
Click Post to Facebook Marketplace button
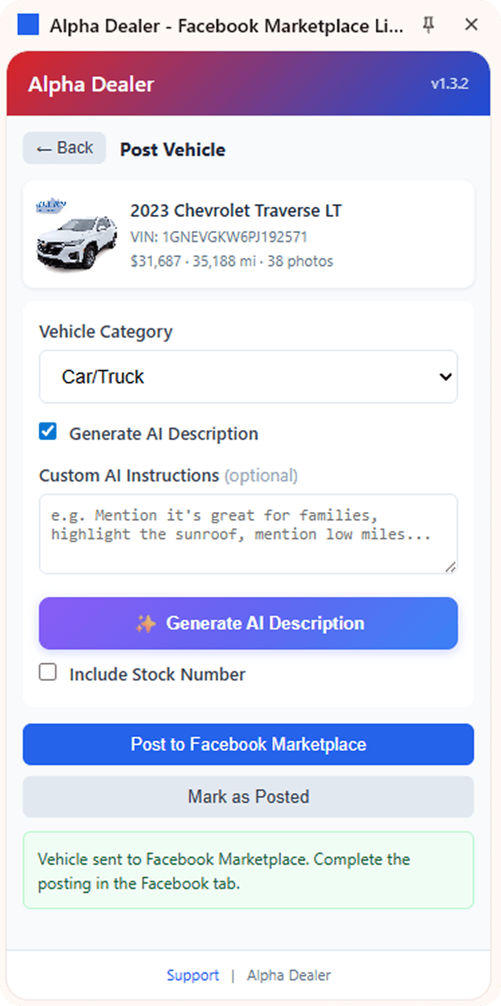pos(248,744)
